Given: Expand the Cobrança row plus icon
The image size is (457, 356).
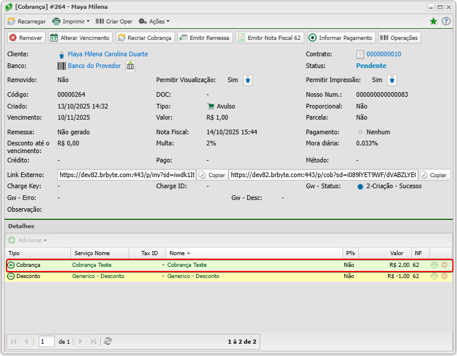Looking at the screenshot, I should [11, 265].
